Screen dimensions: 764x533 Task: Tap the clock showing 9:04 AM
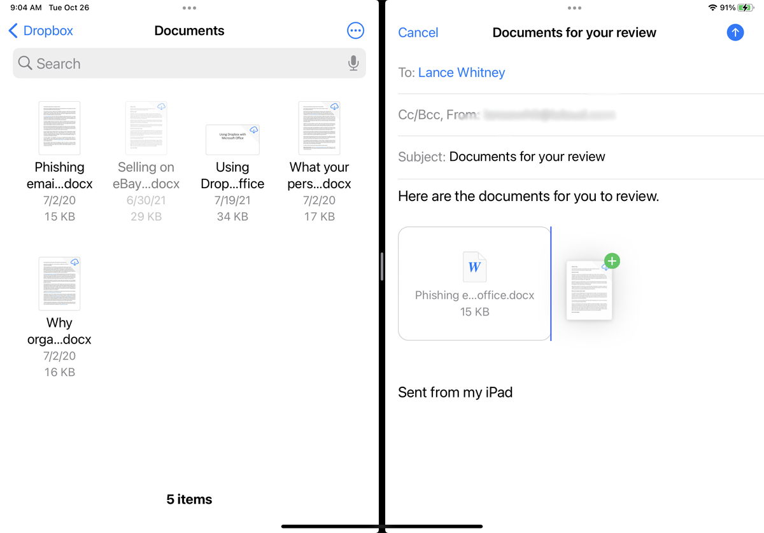click(x=25, y=8)
